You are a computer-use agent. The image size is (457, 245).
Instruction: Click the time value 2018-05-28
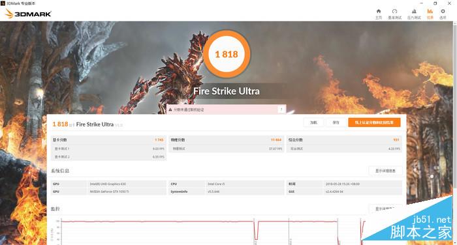343,184
